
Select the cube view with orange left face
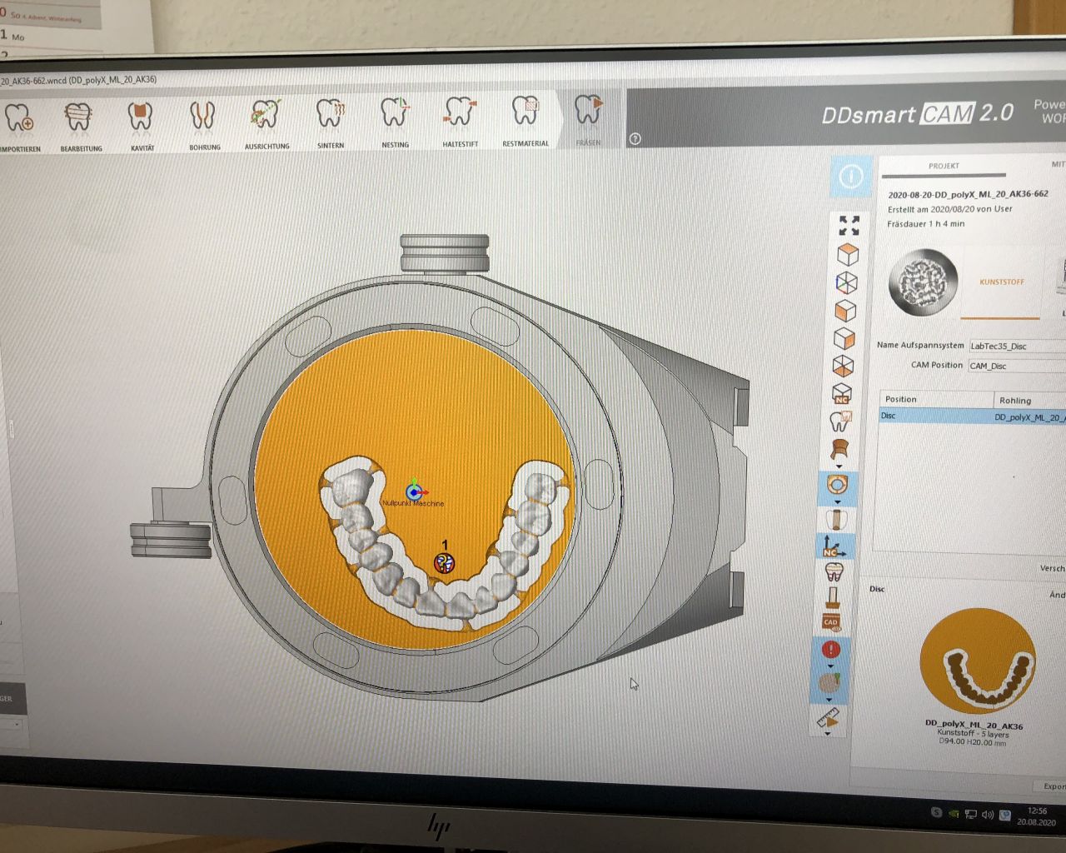[x=845, y=311]
